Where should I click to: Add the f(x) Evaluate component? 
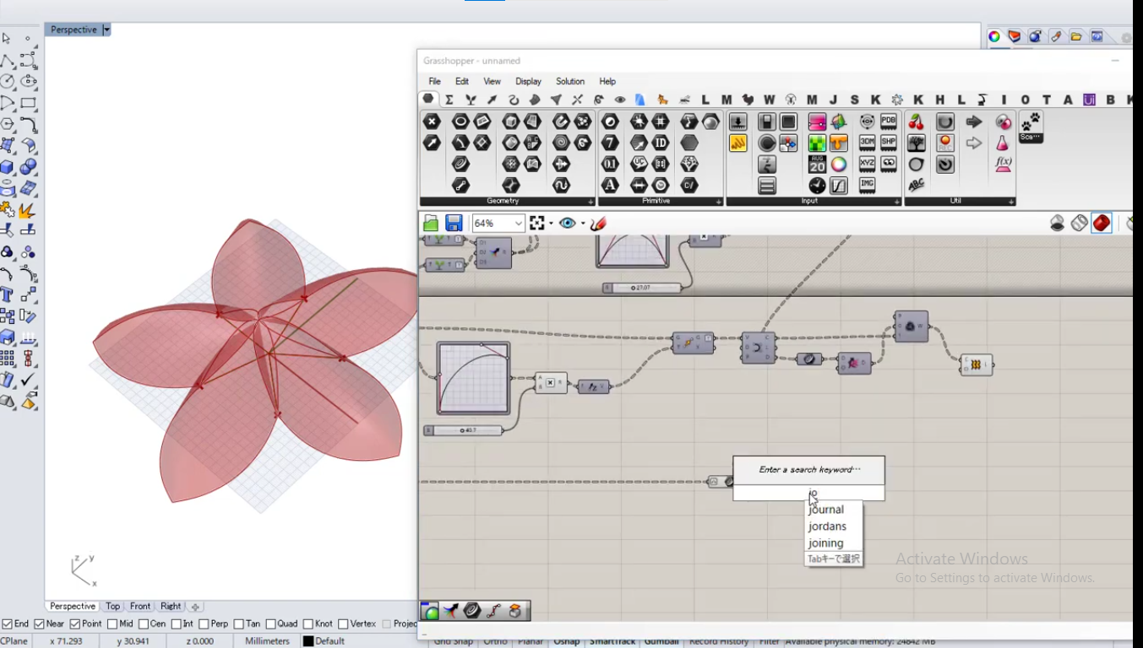pos(1004,165)
